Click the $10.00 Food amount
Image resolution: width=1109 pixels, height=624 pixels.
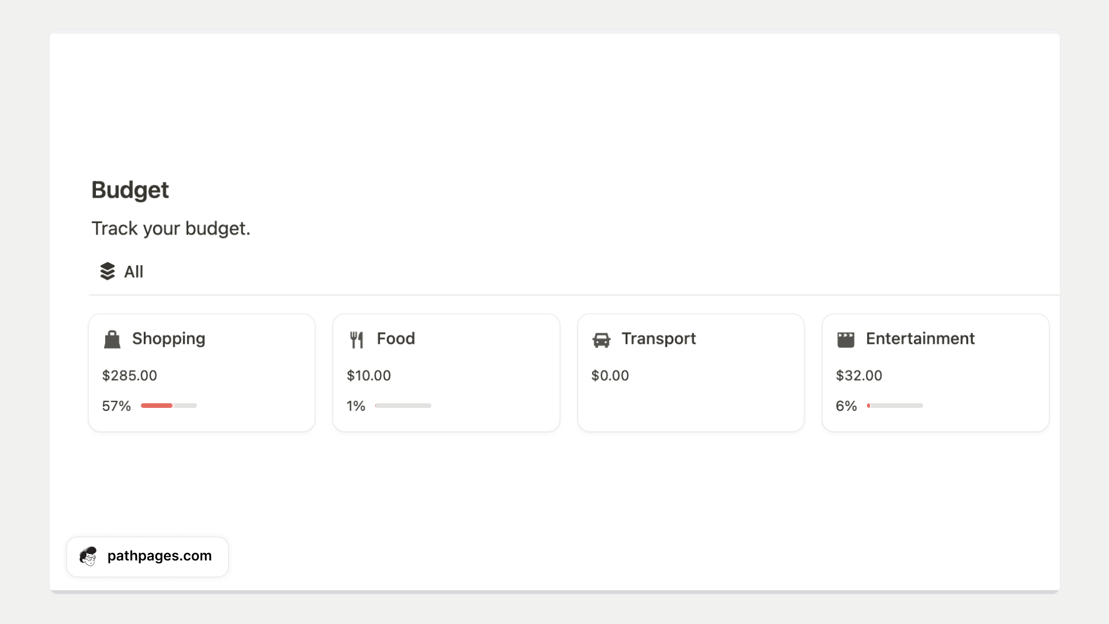click(369, 376)
